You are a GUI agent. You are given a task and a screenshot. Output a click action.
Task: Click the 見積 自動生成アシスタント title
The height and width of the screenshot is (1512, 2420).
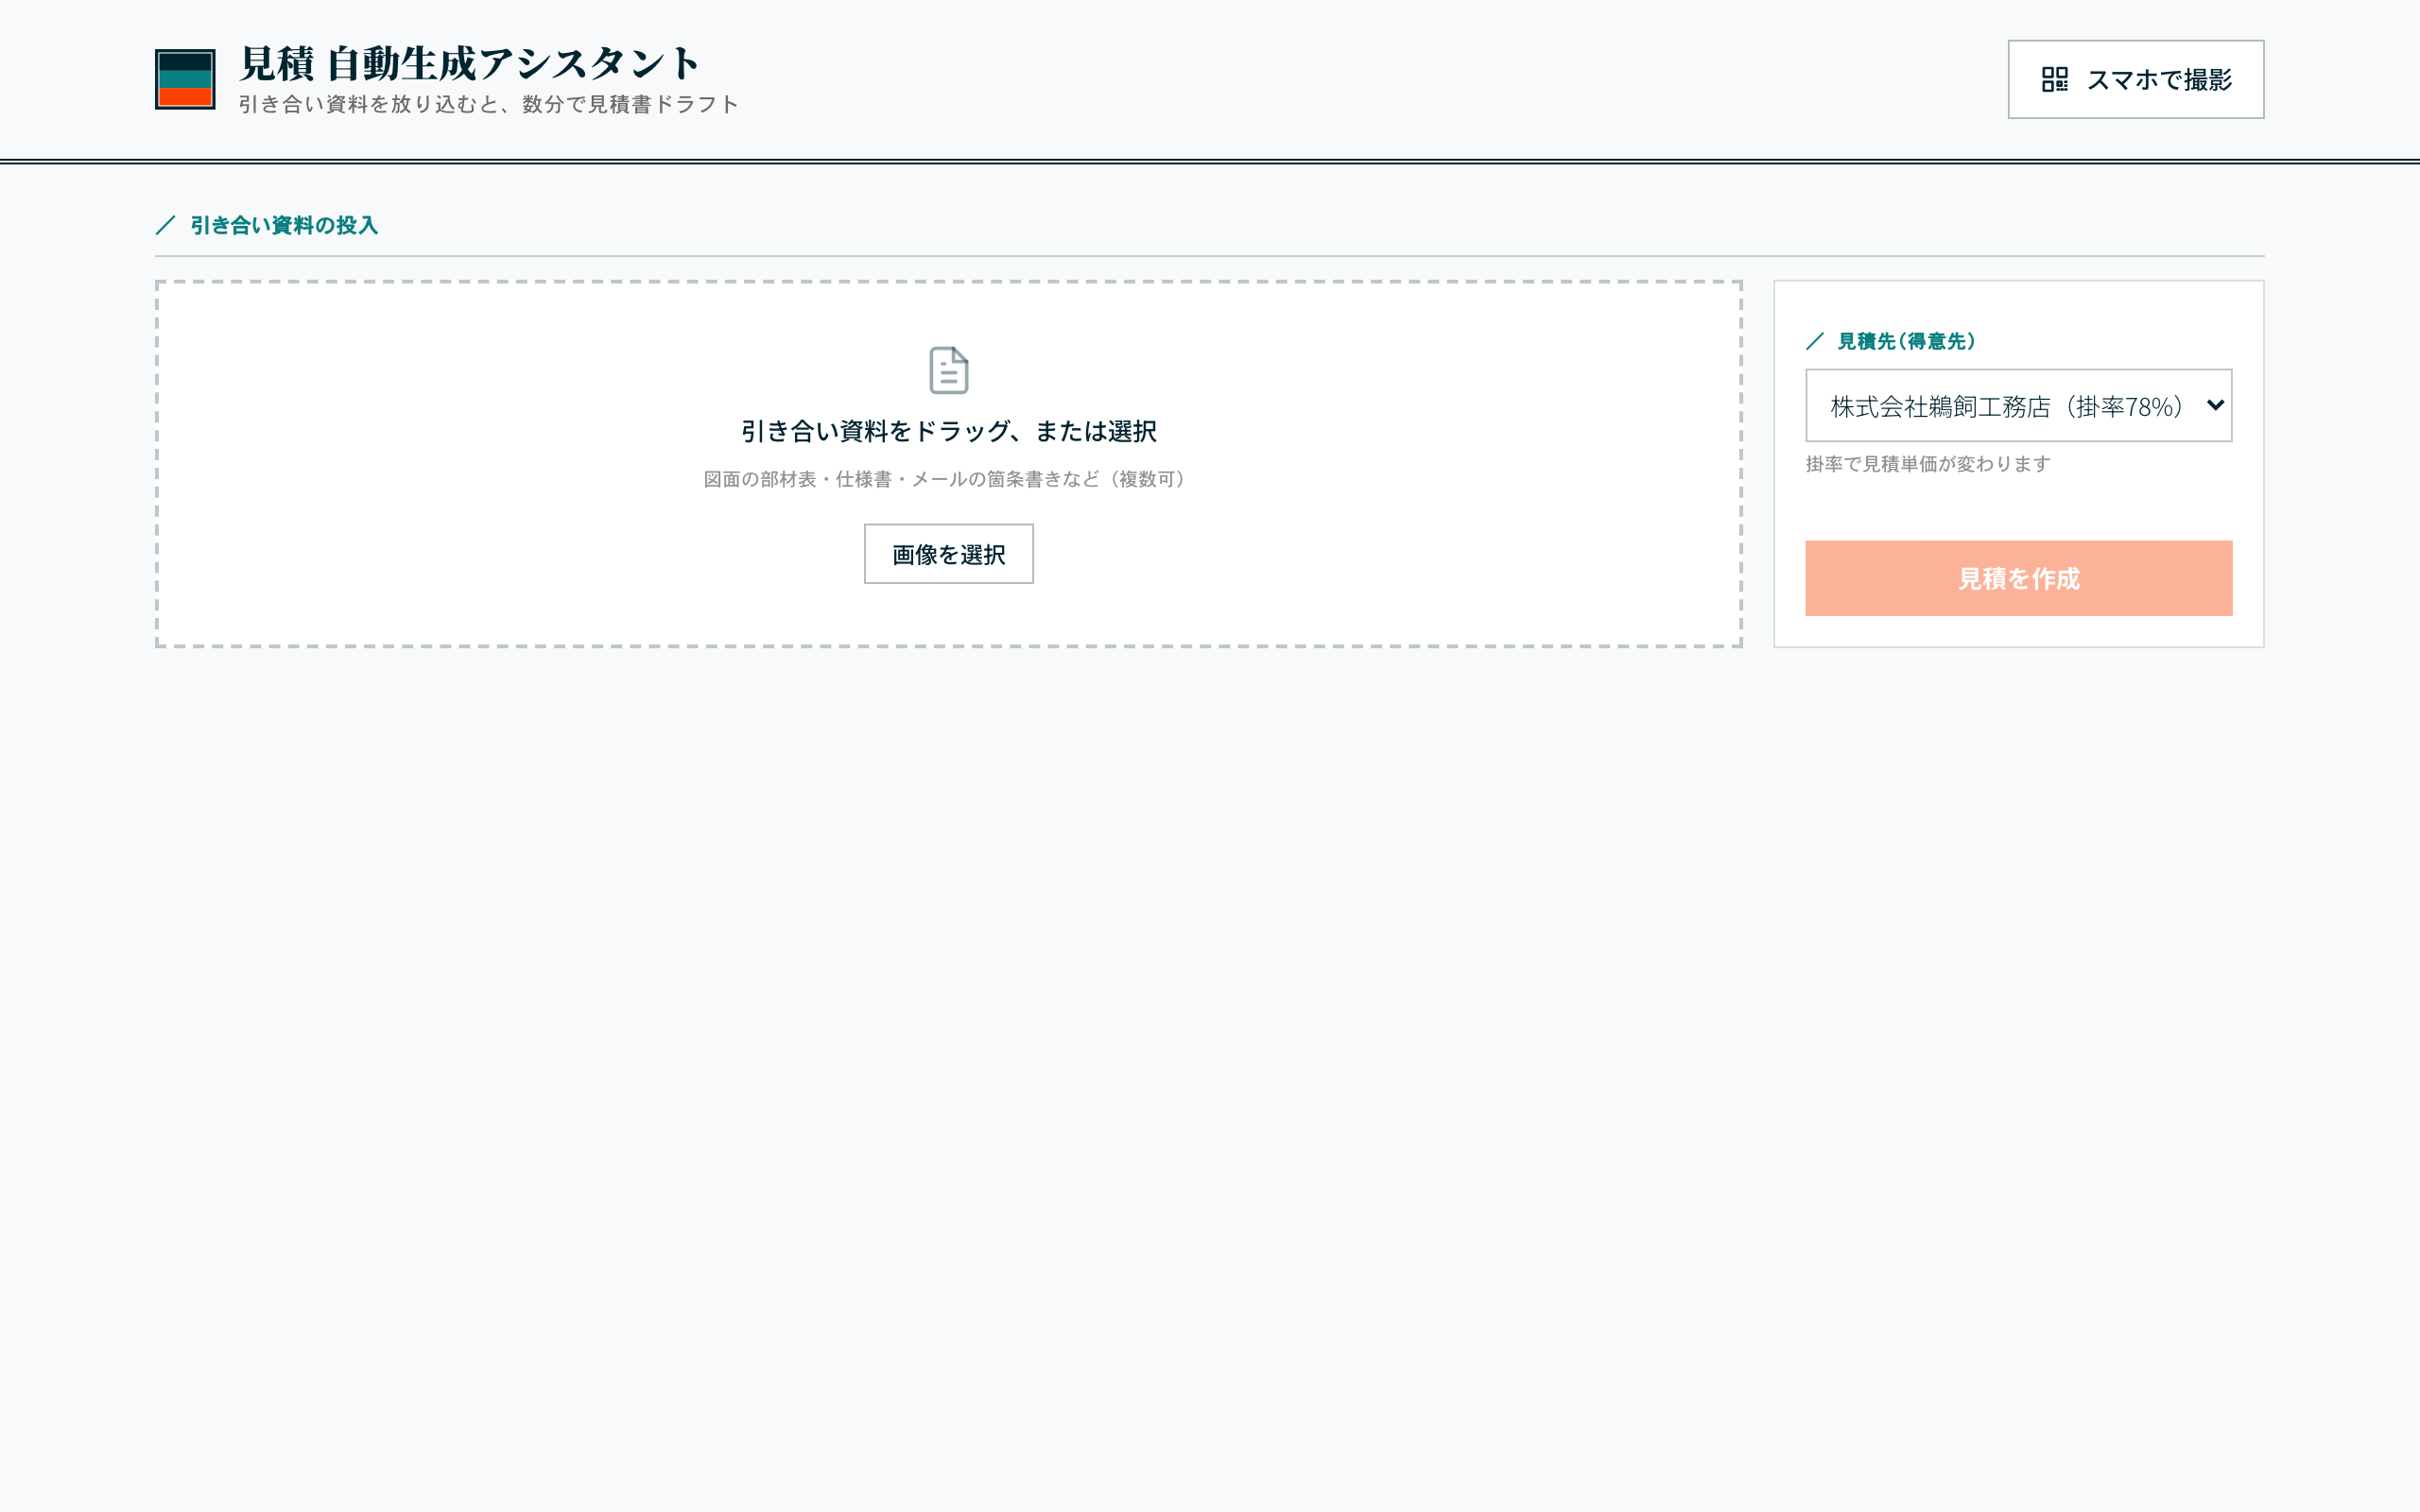(x=469, y=64)
